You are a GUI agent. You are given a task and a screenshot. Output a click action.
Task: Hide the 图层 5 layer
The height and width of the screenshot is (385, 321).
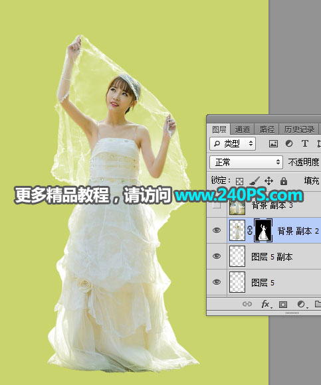coord(217,282)
